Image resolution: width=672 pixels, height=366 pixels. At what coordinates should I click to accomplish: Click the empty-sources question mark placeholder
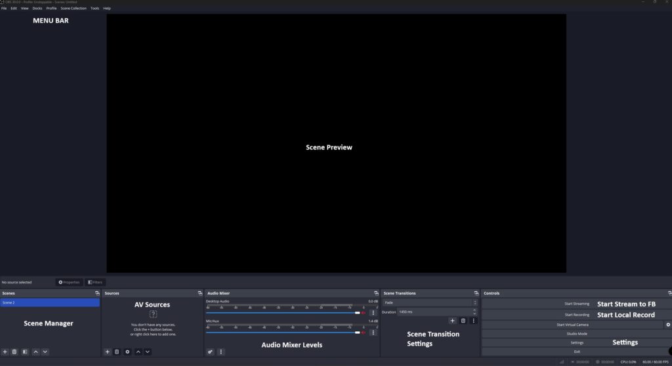[153, 315]
